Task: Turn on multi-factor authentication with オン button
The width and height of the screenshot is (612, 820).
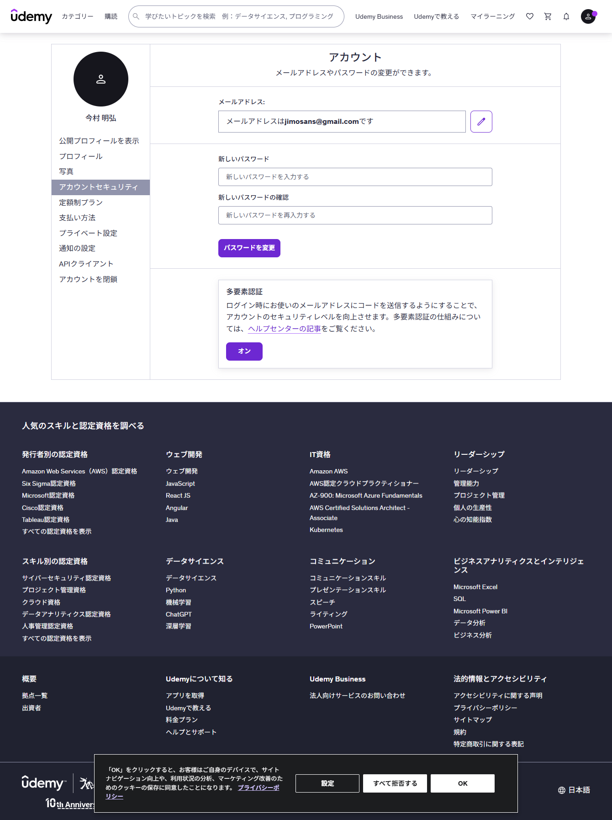Action: (244, 351)
